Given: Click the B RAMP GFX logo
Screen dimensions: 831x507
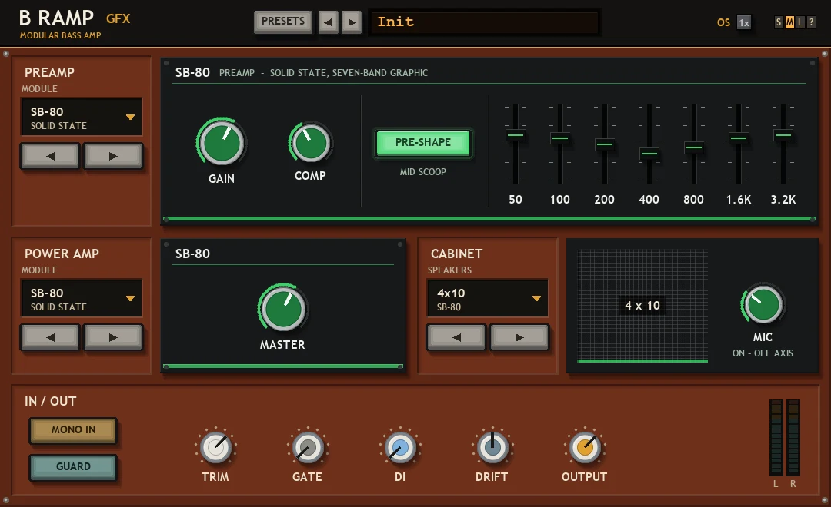Looking at the screenshot, I should pyautogui.click(x=74, y=24).
